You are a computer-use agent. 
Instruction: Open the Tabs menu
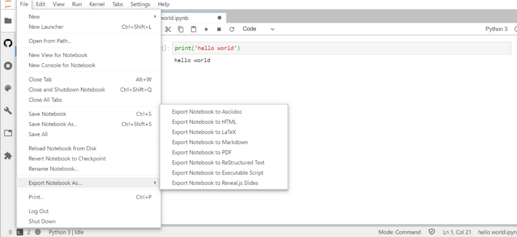click(118, 4)
